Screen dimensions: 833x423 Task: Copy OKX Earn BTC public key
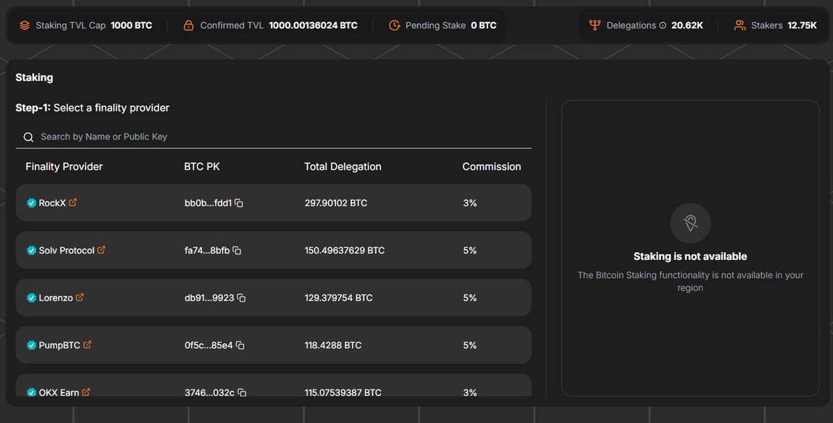point(242,392)
